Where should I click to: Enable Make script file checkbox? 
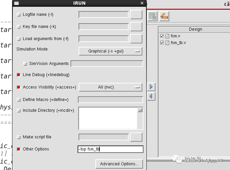[18, 137]
